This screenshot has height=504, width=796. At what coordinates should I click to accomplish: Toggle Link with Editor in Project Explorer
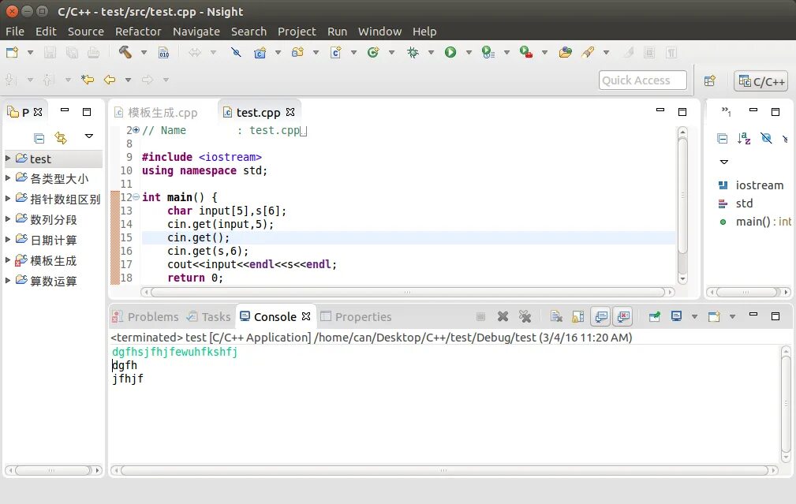(x=61, y=137)
